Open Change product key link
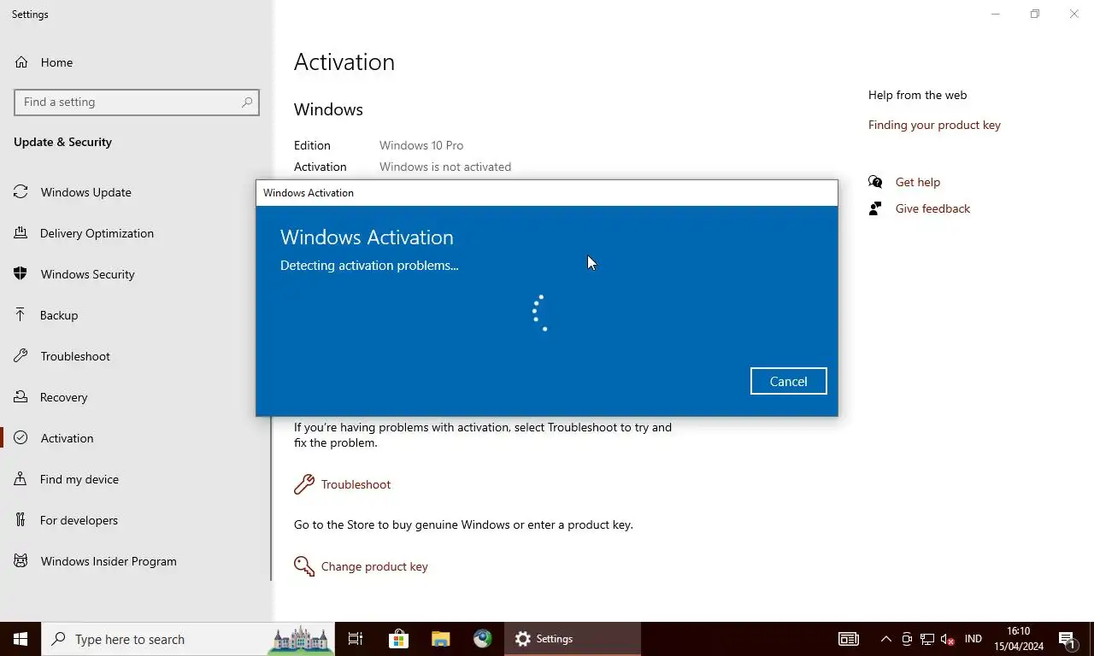The height and width of the screenshot is (656, 1094). coord(374,566)
